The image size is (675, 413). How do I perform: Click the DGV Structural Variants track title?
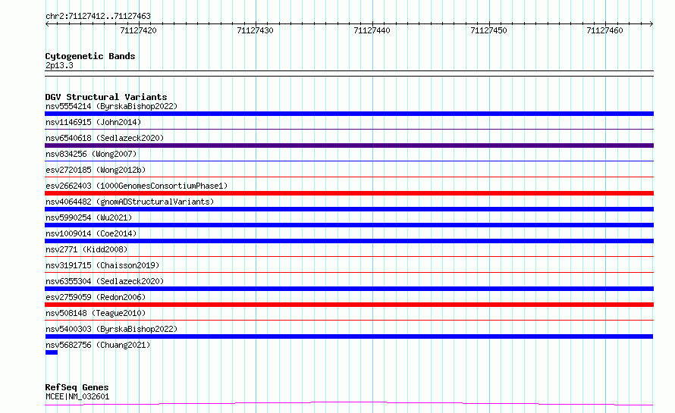pyautogui.click(x=106, y=97)
